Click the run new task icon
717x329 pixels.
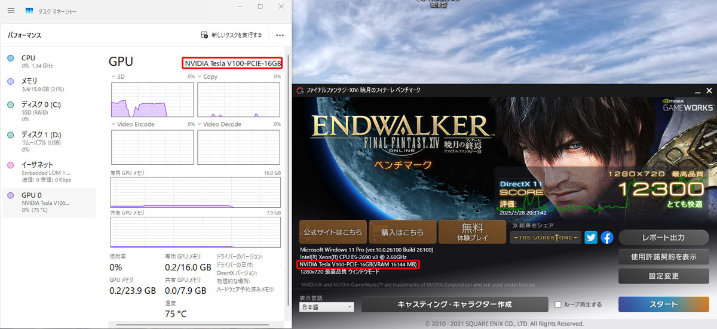point(204,35)
